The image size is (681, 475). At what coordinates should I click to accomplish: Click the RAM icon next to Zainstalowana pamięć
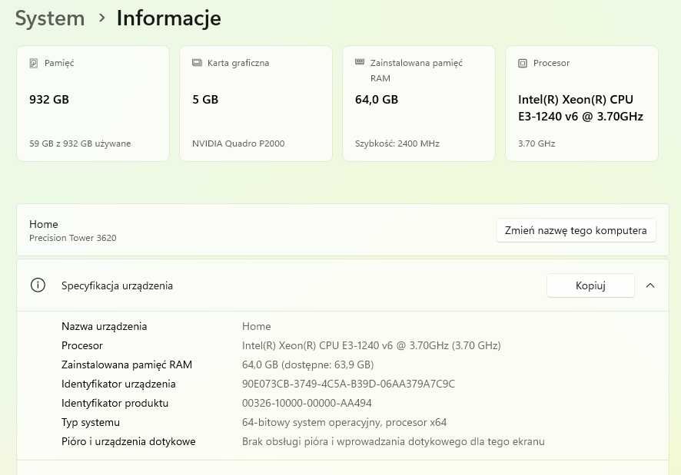(360, 62)
